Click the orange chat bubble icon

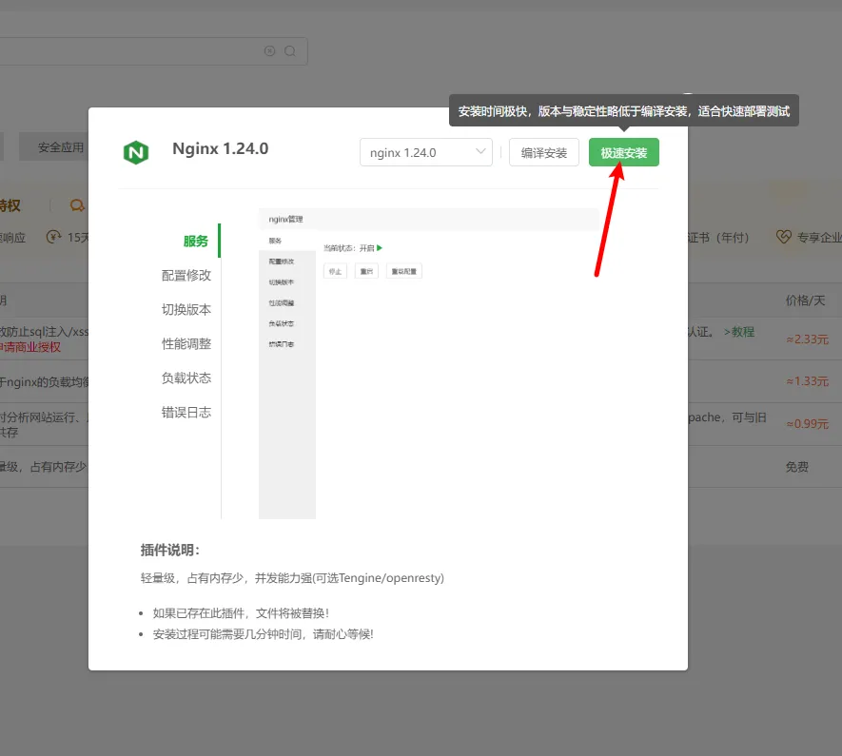[77, 205]
